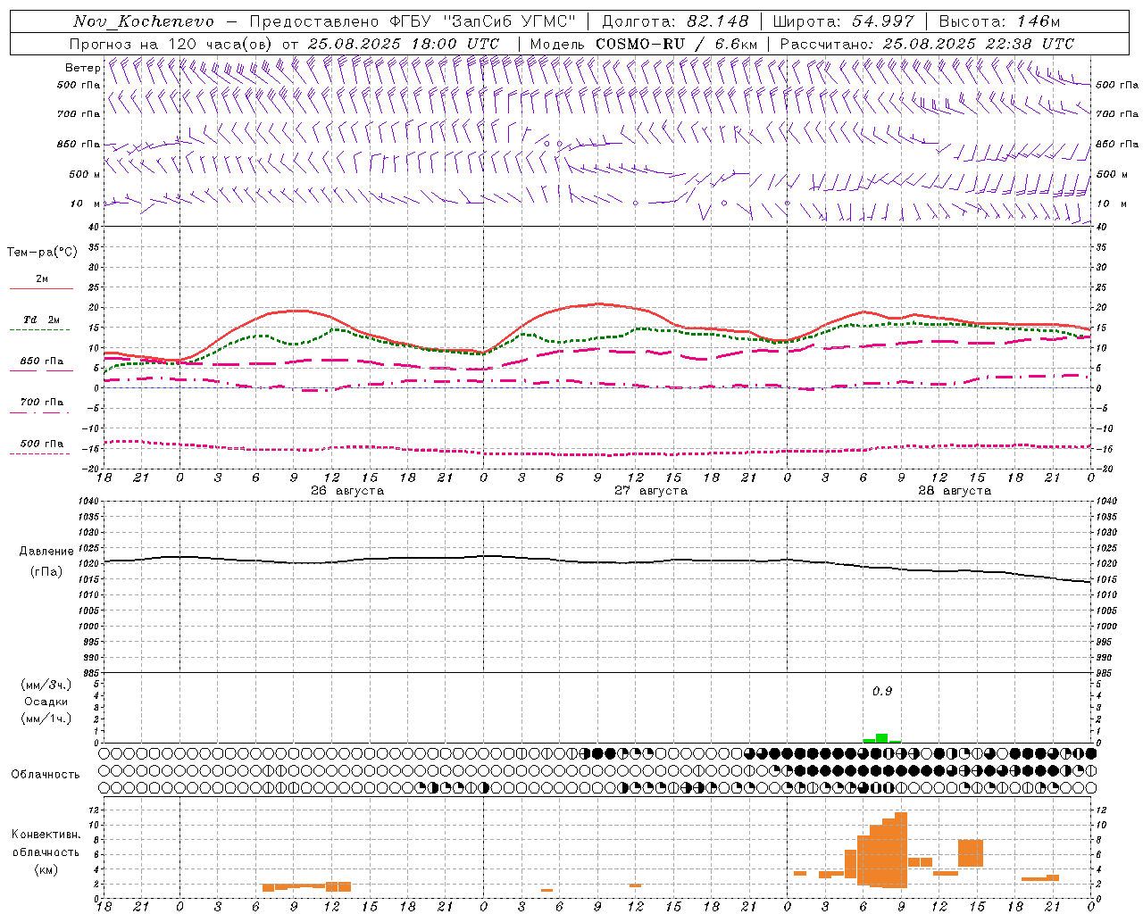Click the 0.9 precipitation amount value

point(882,692)
